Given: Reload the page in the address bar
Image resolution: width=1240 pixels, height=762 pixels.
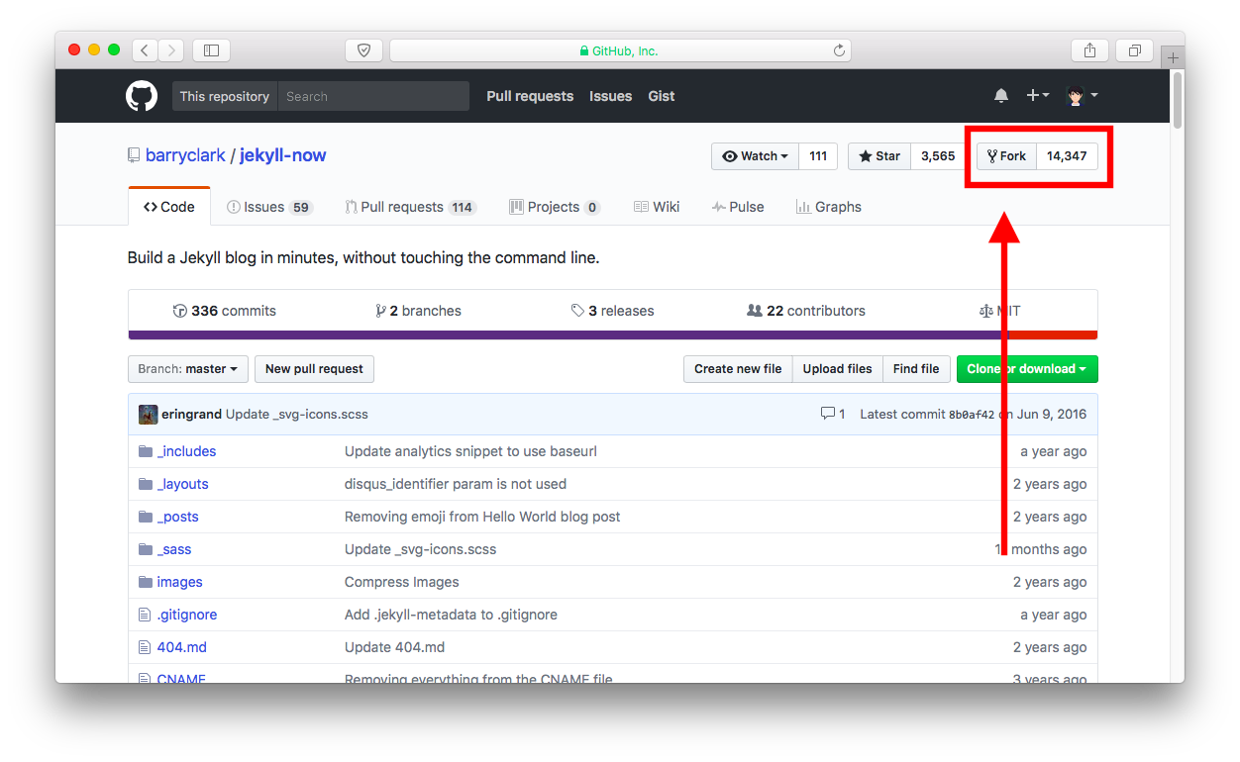Looking at the screenshot, I should tap(839, 50).
